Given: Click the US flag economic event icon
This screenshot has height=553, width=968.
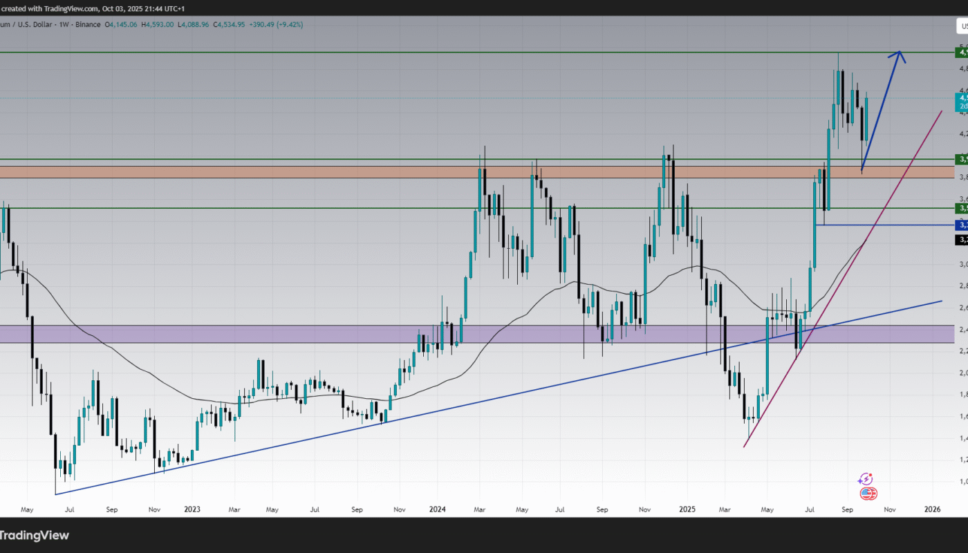Looking at the screenshot, I should pos(868,494).
